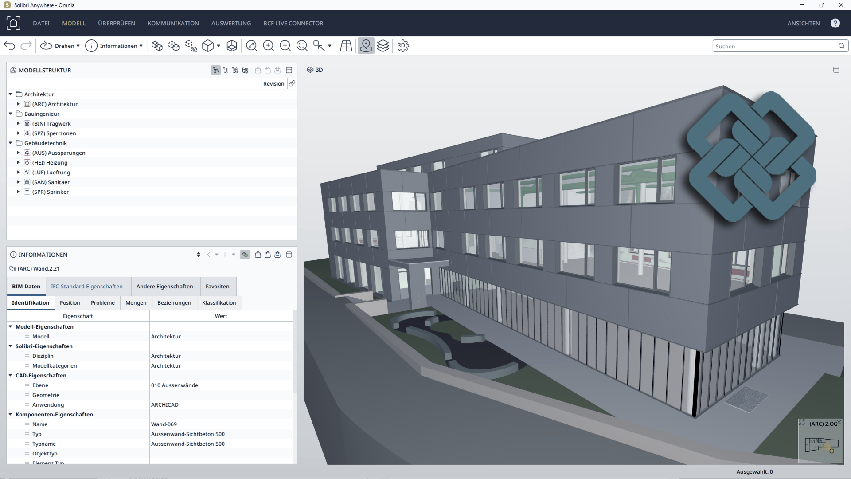Image resolution: width=851 pixels, height=479 pixels.
Task: Collapse the Architektur folder
Action: 10,94
